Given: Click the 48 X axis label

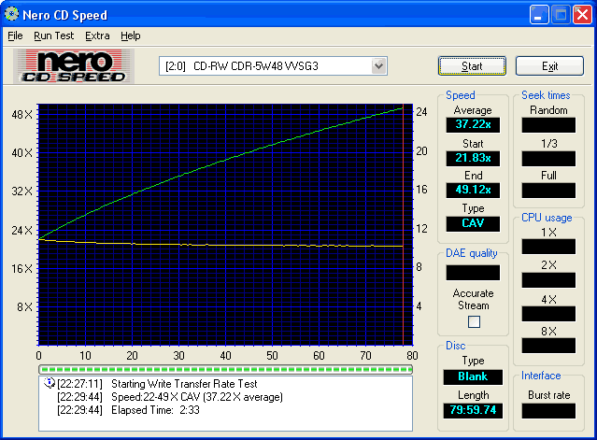Looking at the screenshot, I should pos(22,115).
